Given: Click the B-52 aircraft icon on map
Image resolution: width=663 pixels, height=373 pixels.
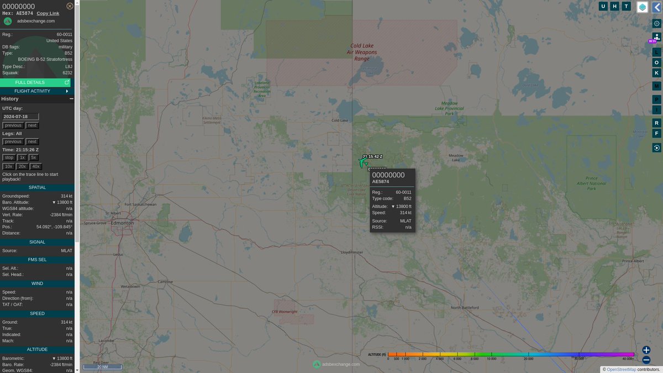Looking at the screenshot, I should [363, 163].
